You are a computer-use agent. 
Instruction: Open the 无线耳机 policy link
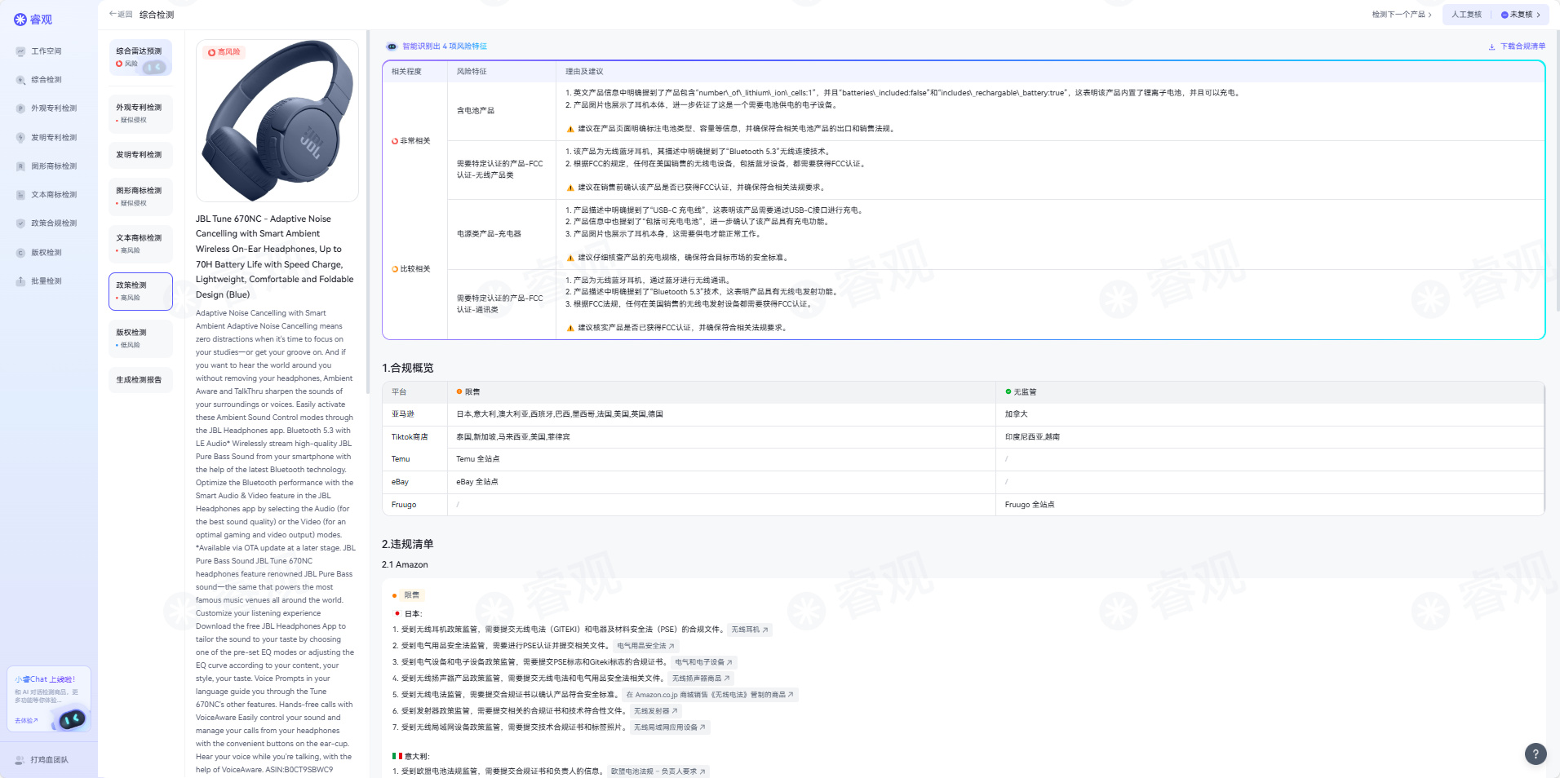tap(749, 630)
